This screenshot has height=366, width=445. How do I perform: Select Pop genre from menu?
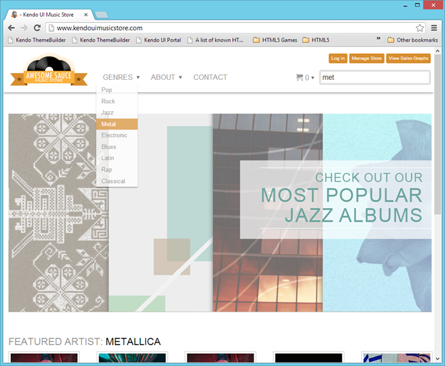click(x=117, y=90)
